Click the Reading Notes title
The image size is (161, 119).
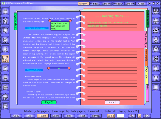[x=112, y=16]
